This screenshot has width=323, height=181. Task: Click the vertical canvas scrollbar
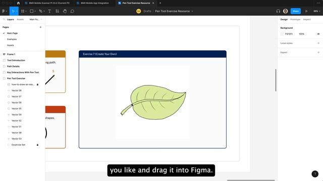(276, 80)
